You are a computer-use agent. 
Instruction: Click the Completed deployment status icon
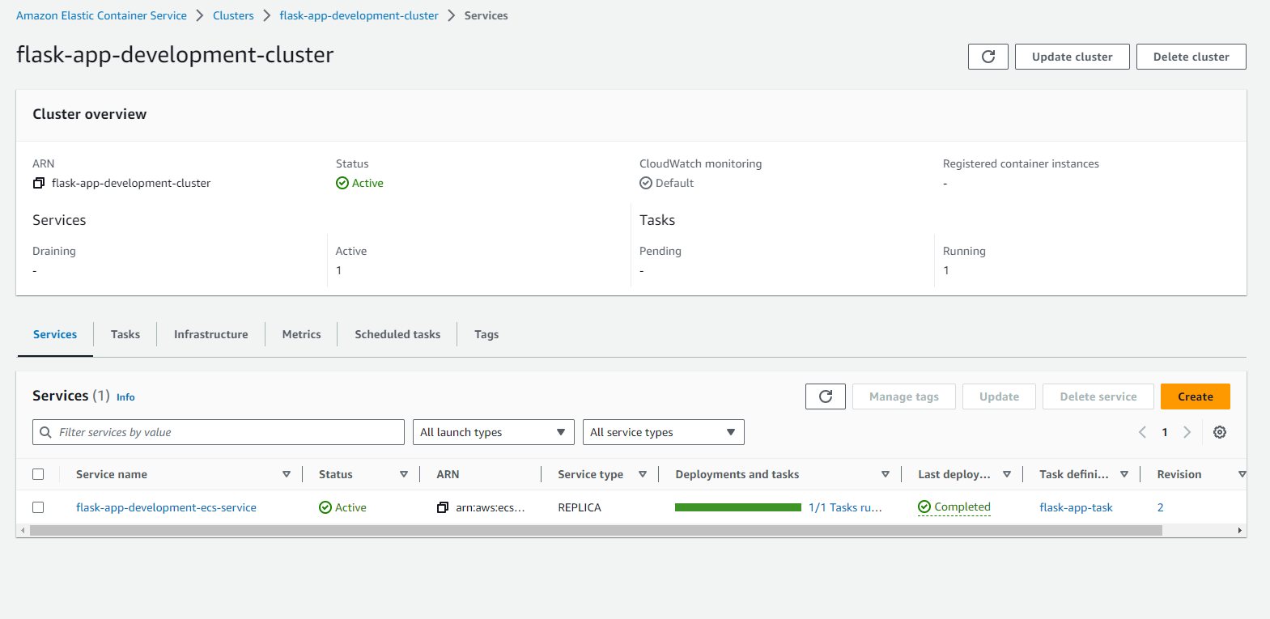coord(924,507)
